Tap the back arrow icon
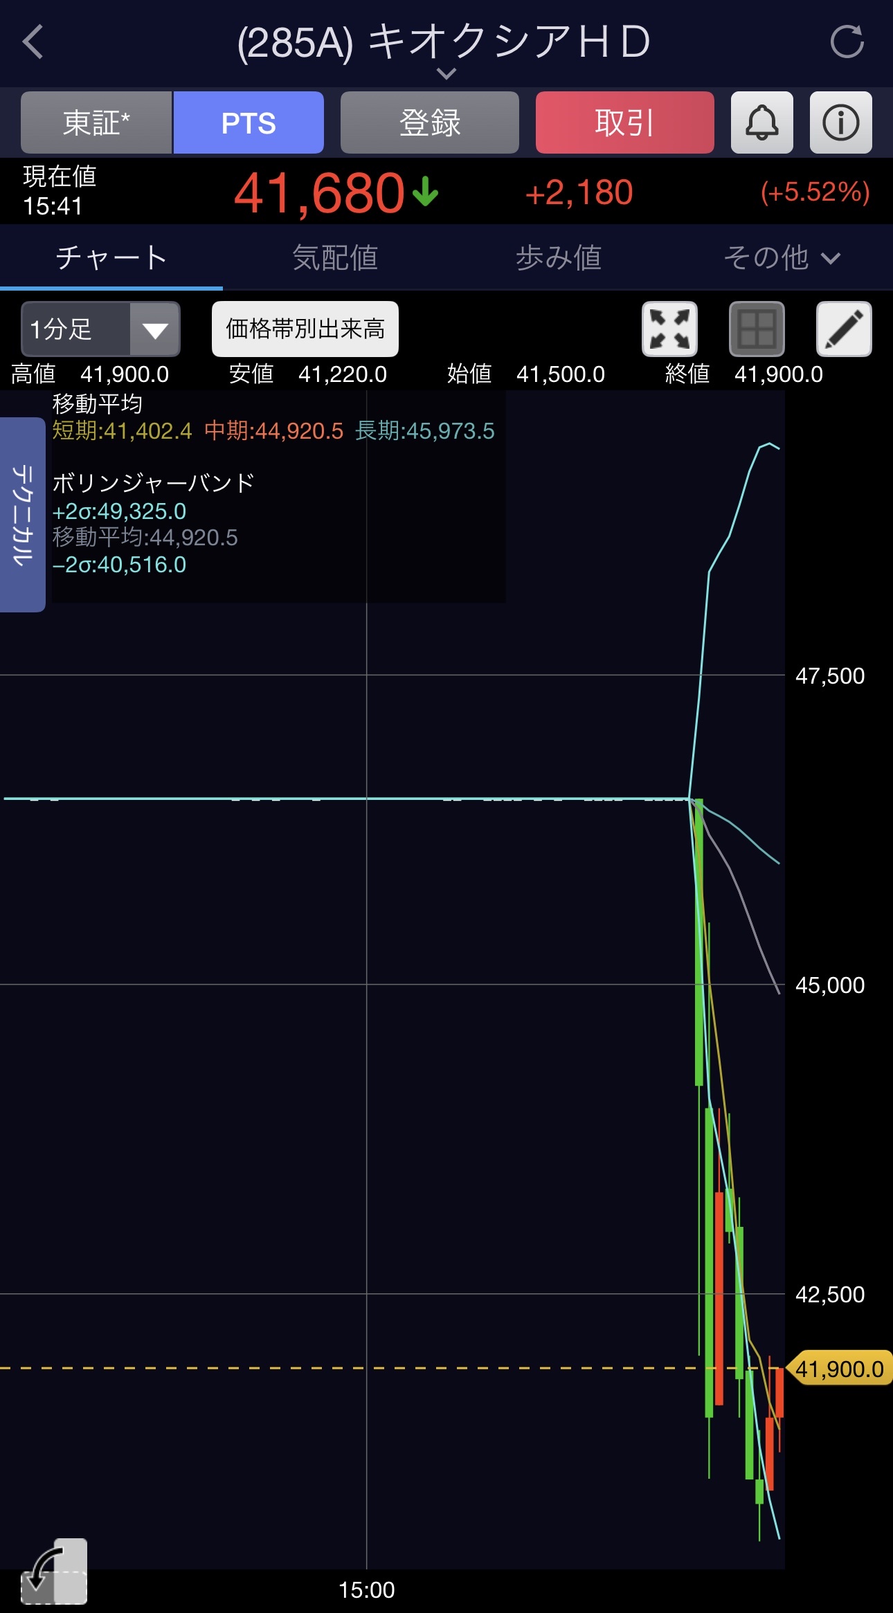This screenshot has height=1613, width=893. tap(33, 42)
